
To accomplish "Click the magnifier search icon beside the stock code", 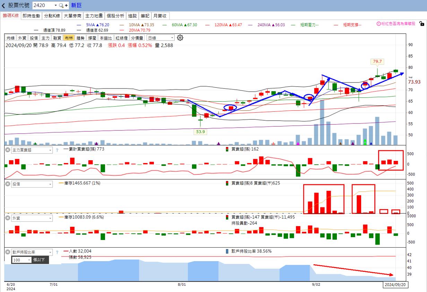I will point(61,6).
